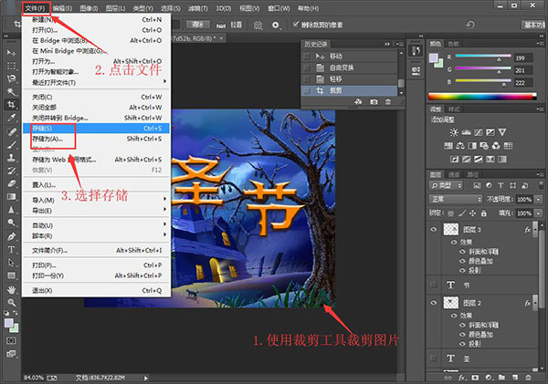Show the 节 text layer

(434, 285)
